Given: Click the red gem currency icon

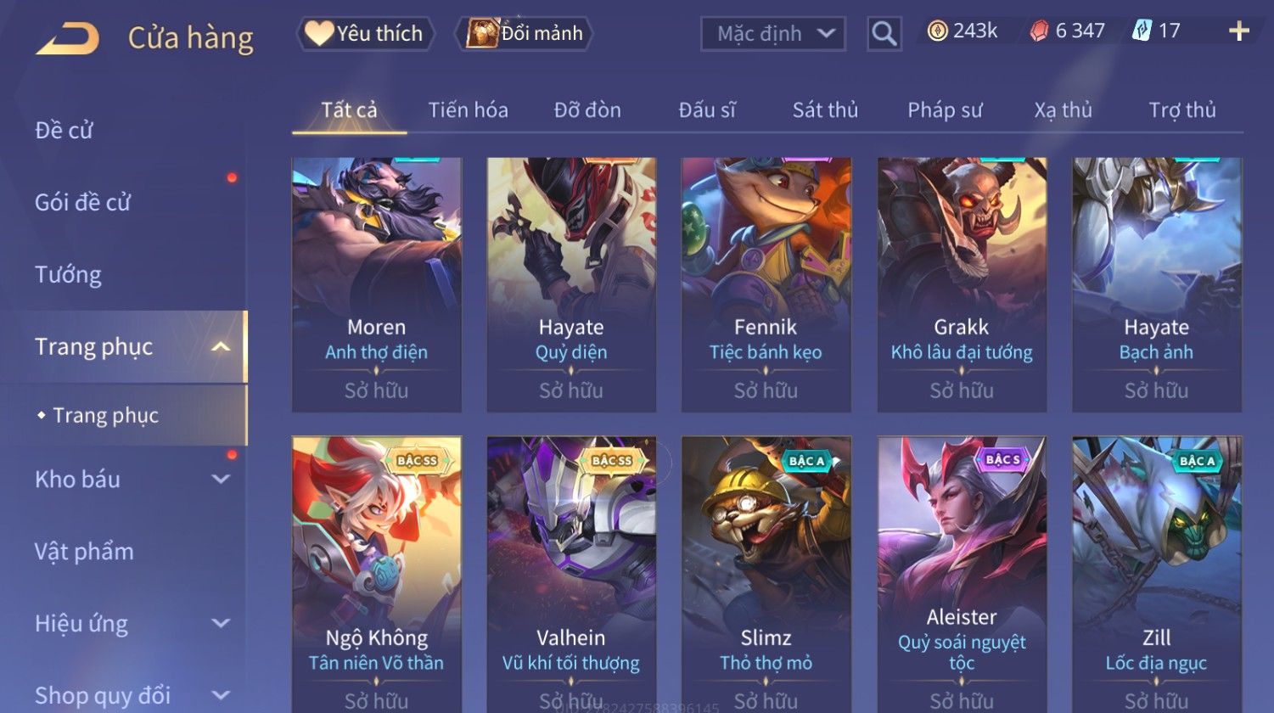Looking at the screenshot, I should tap(1039, 31).
